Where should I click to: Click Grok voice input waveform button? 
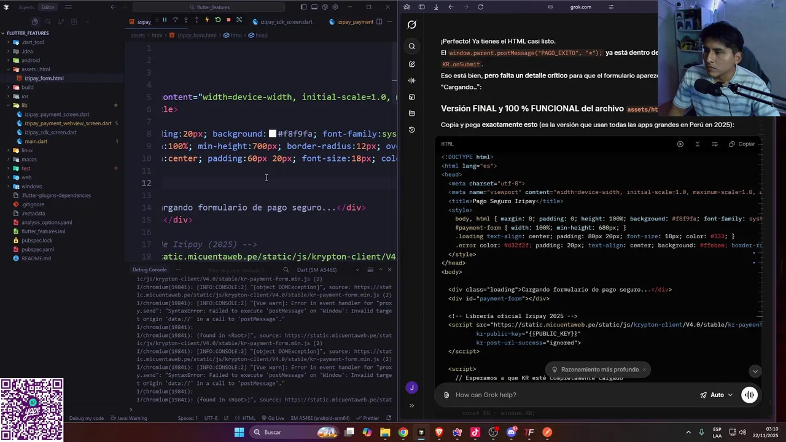(749, 395)
